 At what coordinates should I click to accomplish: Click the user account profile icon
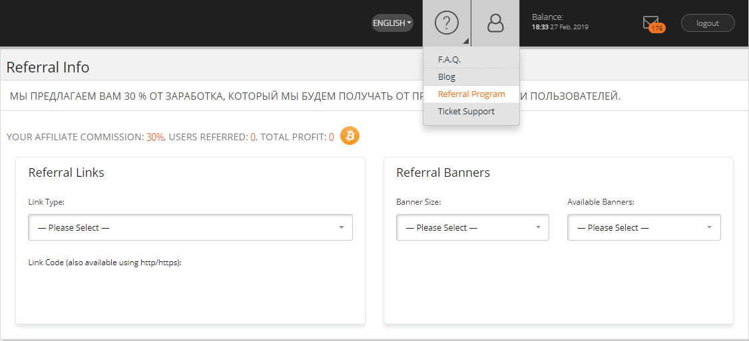click(495, 23)
